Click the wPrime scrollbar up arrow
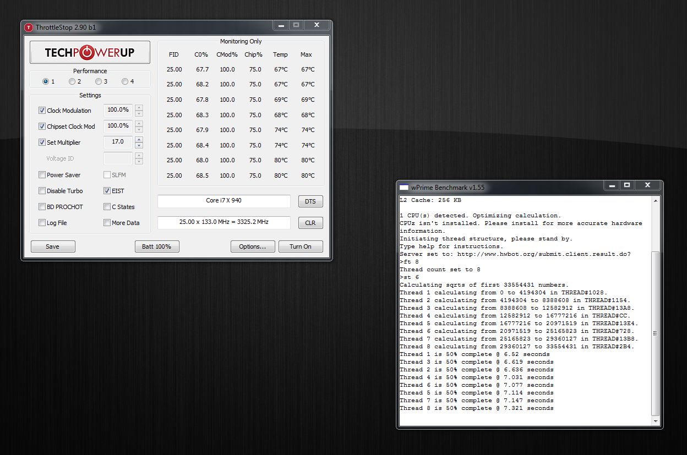The image size is (687, 455). tap(655, 201)
